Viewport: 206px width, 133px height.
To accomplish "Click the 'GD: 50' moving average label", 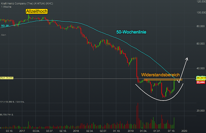I will tap(5, 26).
